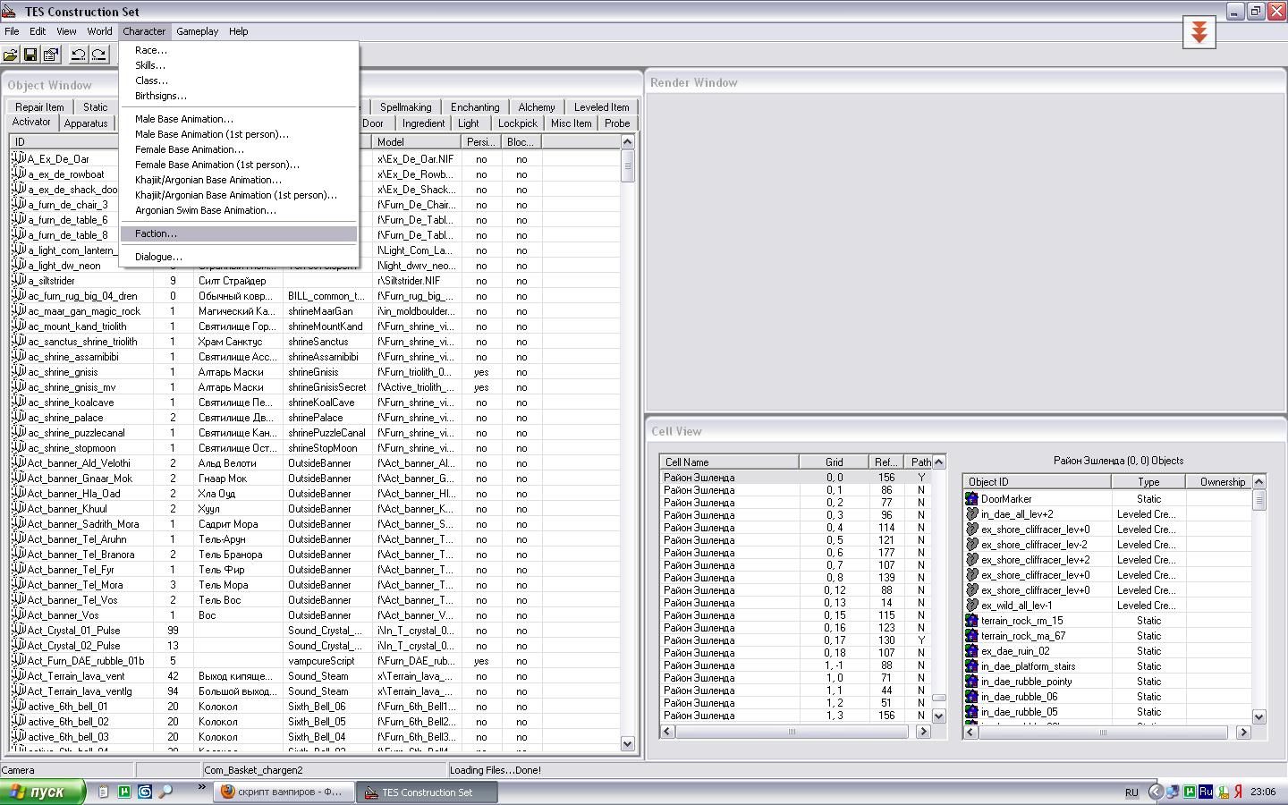Image resolution: width=1288 pixels, height=805 pixels.
Task: Click the icon next to Act_banner_Khuul
Action: point(18,508)
